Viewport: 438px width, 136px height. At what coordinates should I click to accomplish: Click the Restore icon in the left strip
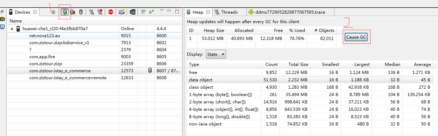(x=2, y=12)
